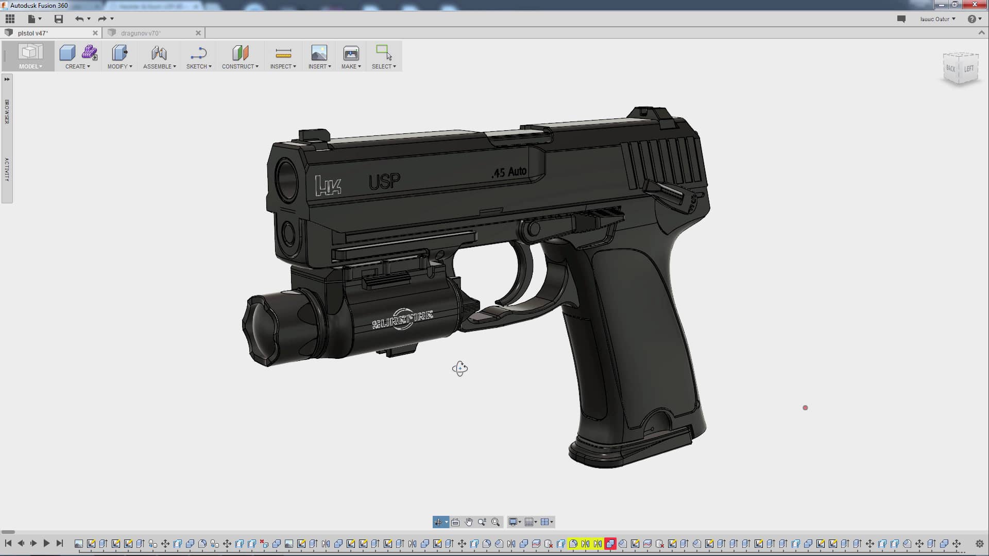989x556 pixels.
Task: Switch to the dragunov v70 tab
Action: (x=149, y=32)
